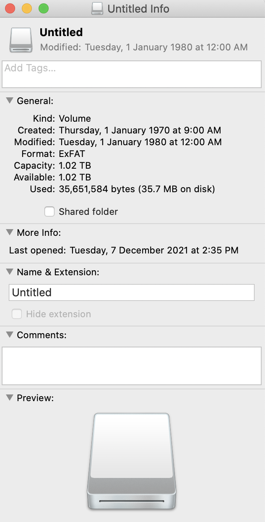Enable the Shared folder checkbox
Screen dimensions: 265x522
(49, 212)
